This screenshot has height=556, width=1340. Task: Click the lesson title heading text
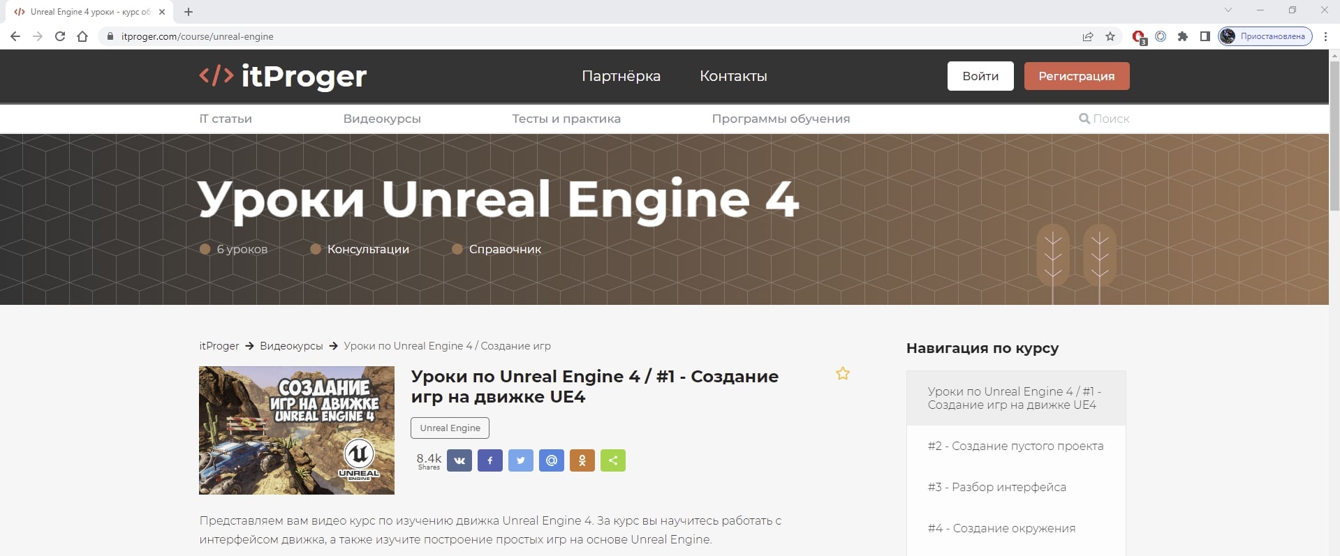(x=595, y=386)
